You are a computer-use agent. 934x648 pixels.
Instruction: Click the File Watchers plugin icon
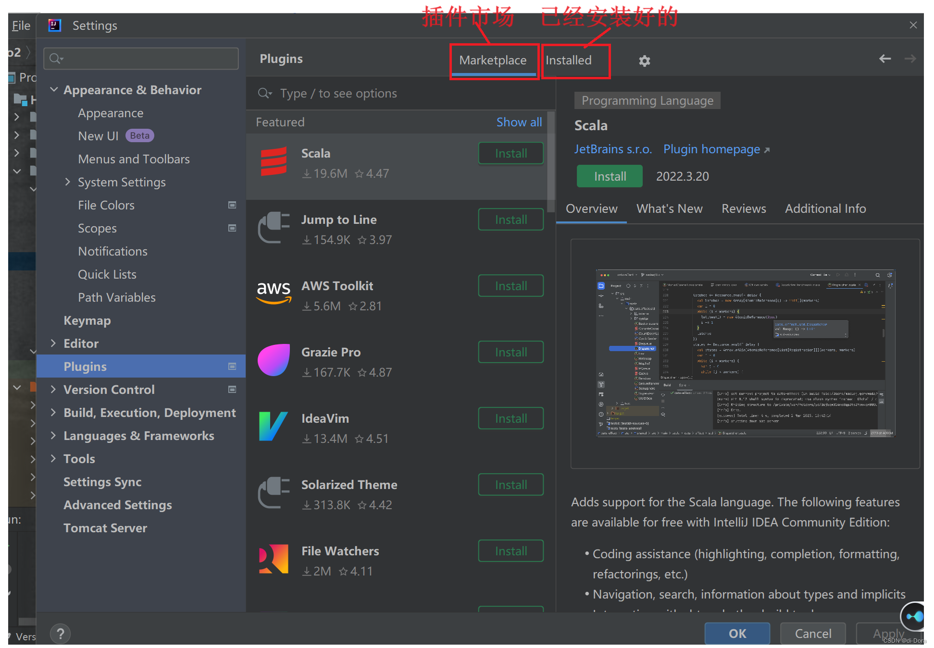(274, 559)
